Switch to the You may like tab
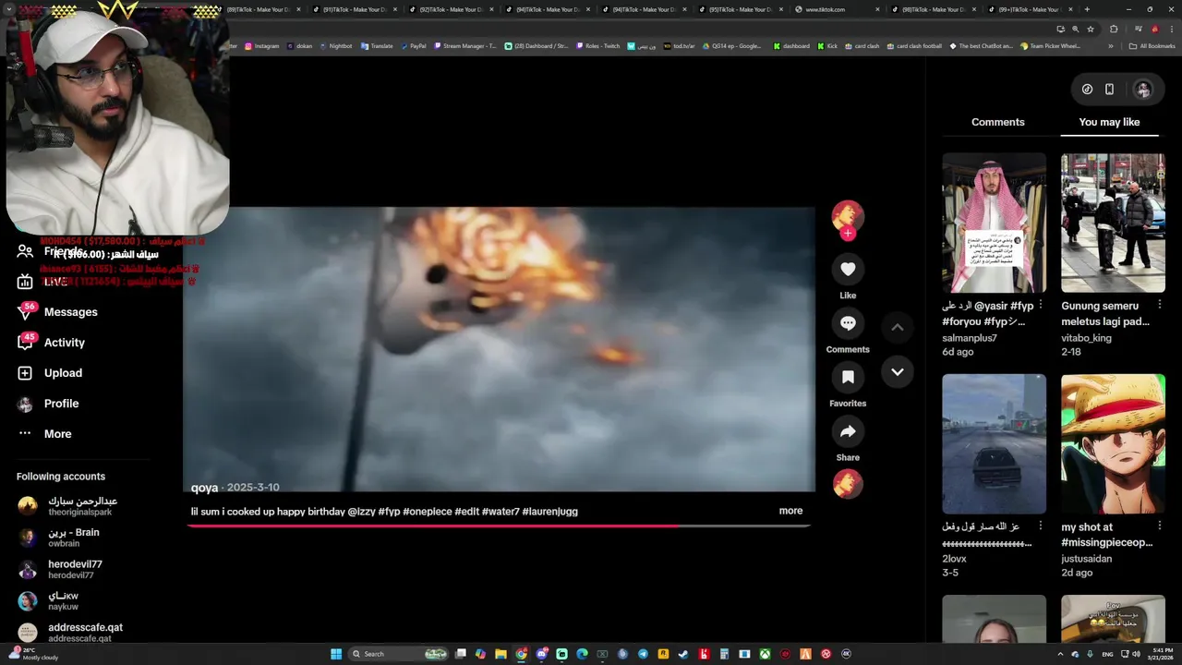Screen dimensions: 1182x665 click(1109, 122)
